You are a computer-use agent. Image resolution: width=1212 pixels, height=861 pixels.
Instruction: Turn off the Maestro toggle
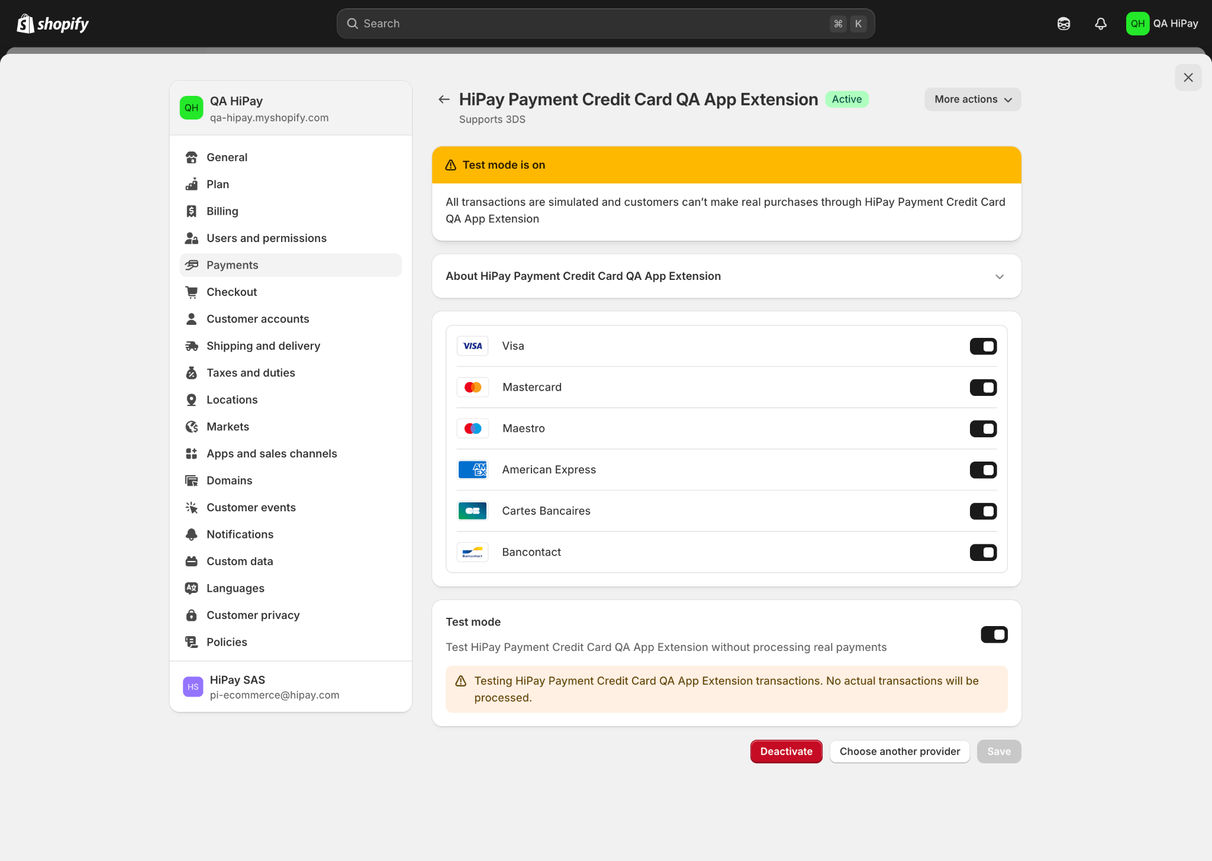[x=983, y=428]
